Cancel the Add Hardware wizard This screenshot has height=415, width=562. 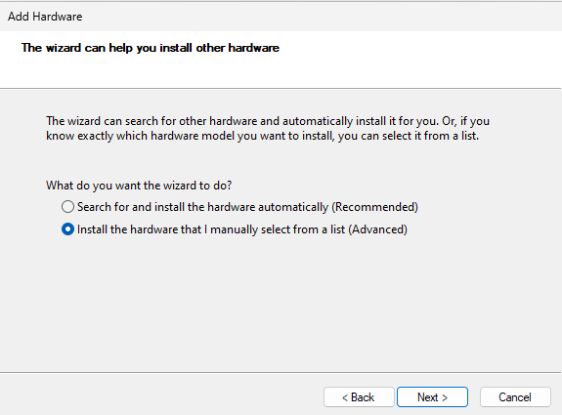coord(515,397)
